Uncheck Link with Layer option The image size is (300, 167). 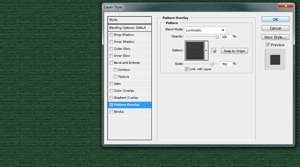(187, 69)
